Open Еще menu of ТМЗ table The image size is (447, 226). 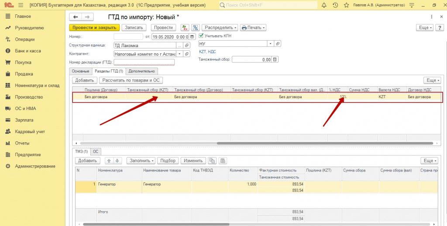(430, 161)
